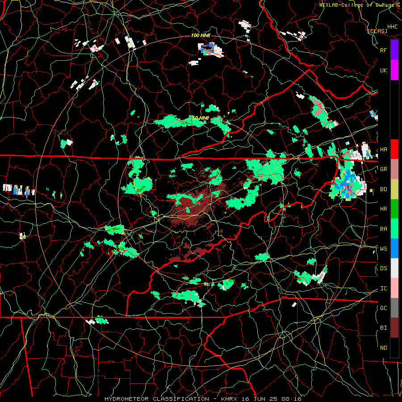Image resolution: width=402 pixels, height=402 pixels.
Task: Click the gray GC legend color swatch
Action: 394,308
